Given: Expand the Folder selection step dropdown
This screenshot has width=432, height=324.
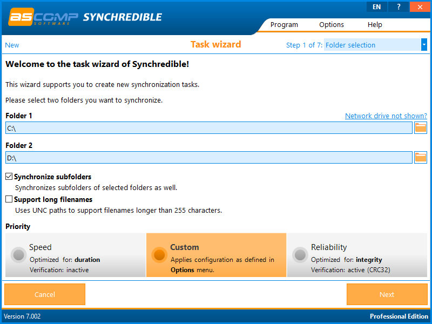Looking at the screenshot, I should tap(423, 45).
